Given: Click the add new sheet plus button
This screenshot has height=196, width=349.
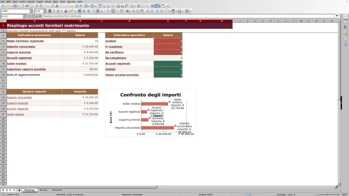Looking at the screenshot, I should (x=19, y=190).
